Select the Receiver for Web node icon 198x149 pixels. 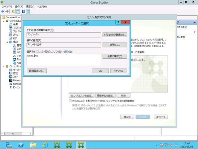click(x=11, y=80)
